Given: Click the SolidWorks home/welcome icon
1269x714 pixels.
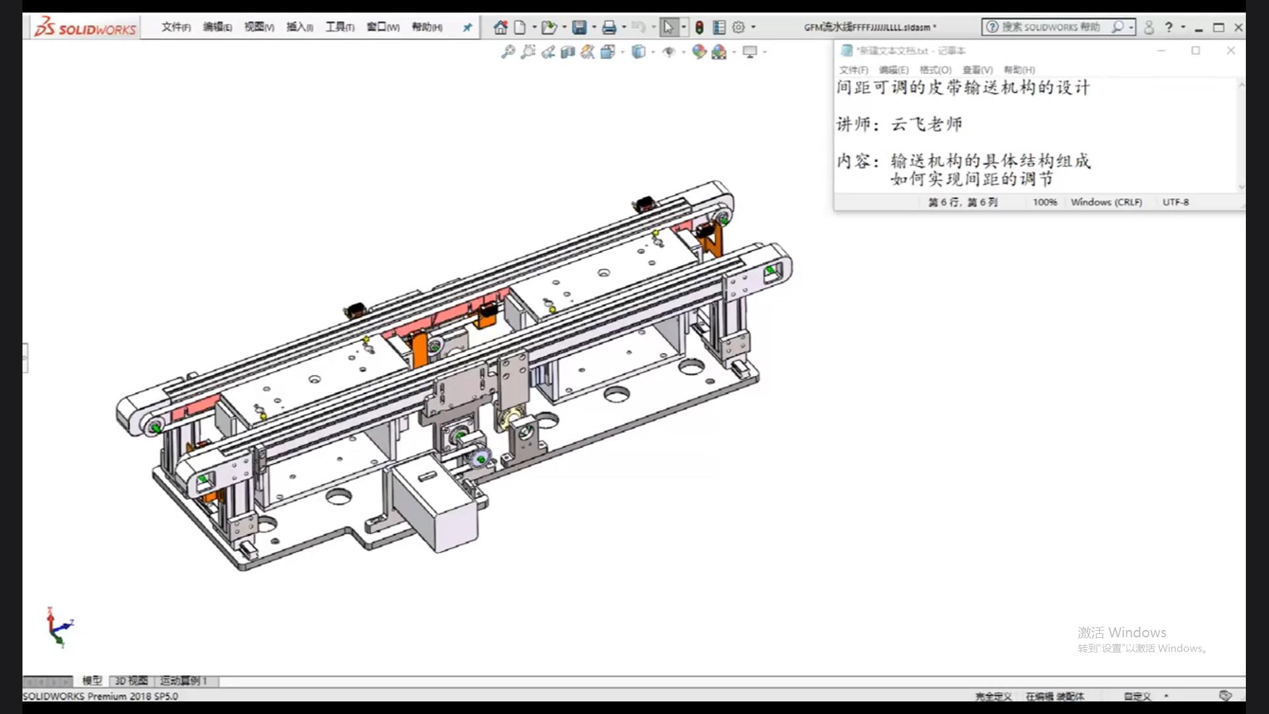Looking at the screenshot, I should (500, 27).
